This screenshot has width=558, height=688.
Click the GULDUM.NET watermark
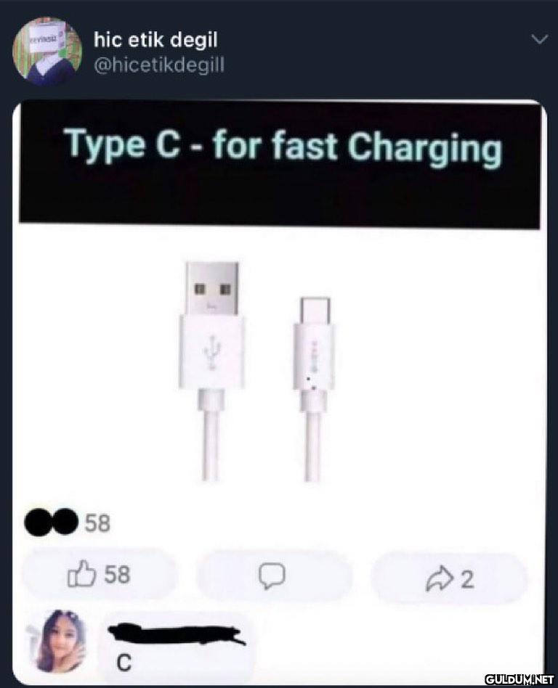pos(519,680)
